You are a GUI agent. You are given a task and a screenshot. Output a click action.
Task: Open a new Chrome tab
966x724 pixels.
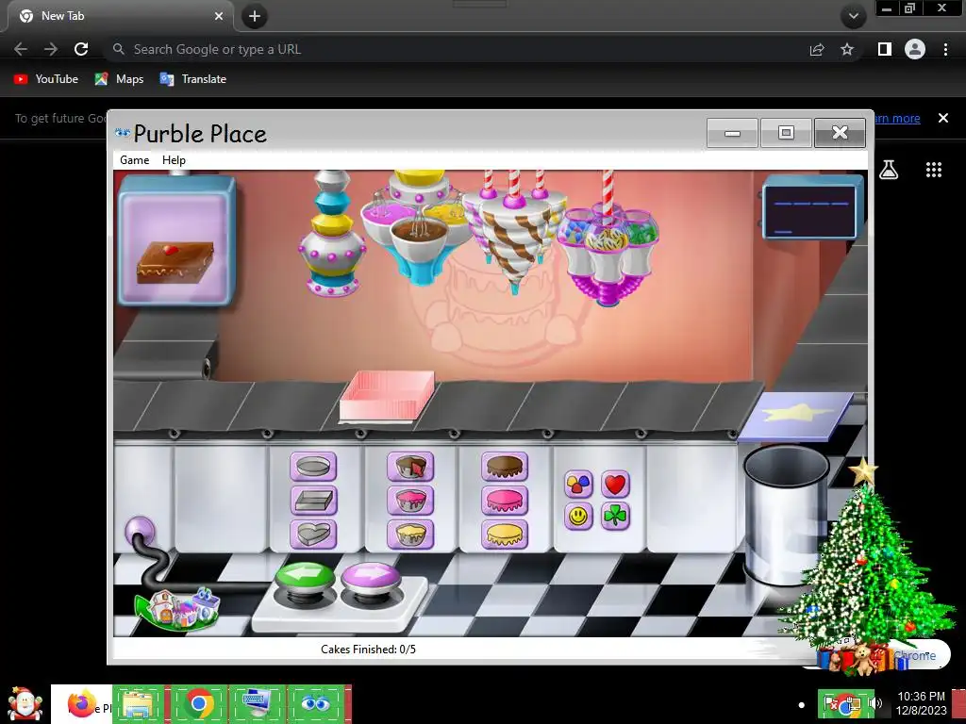point(255,16)
